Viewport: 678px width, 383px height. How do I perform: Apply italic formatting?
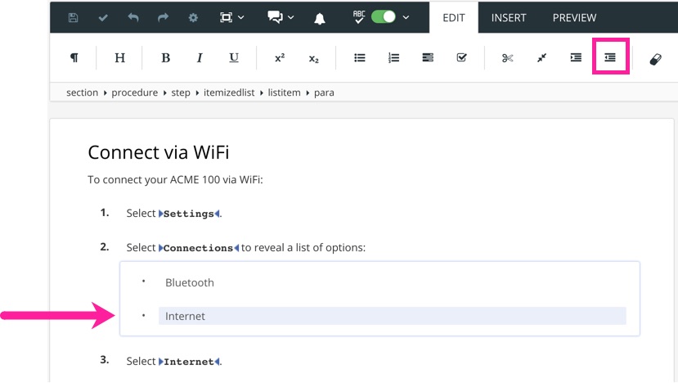pos(200,58)
